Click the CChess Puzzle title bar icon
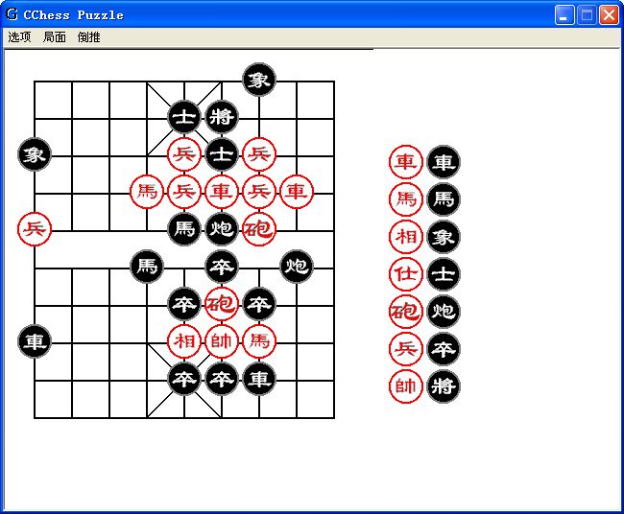The image size is (624, 514). pos(12,14)
